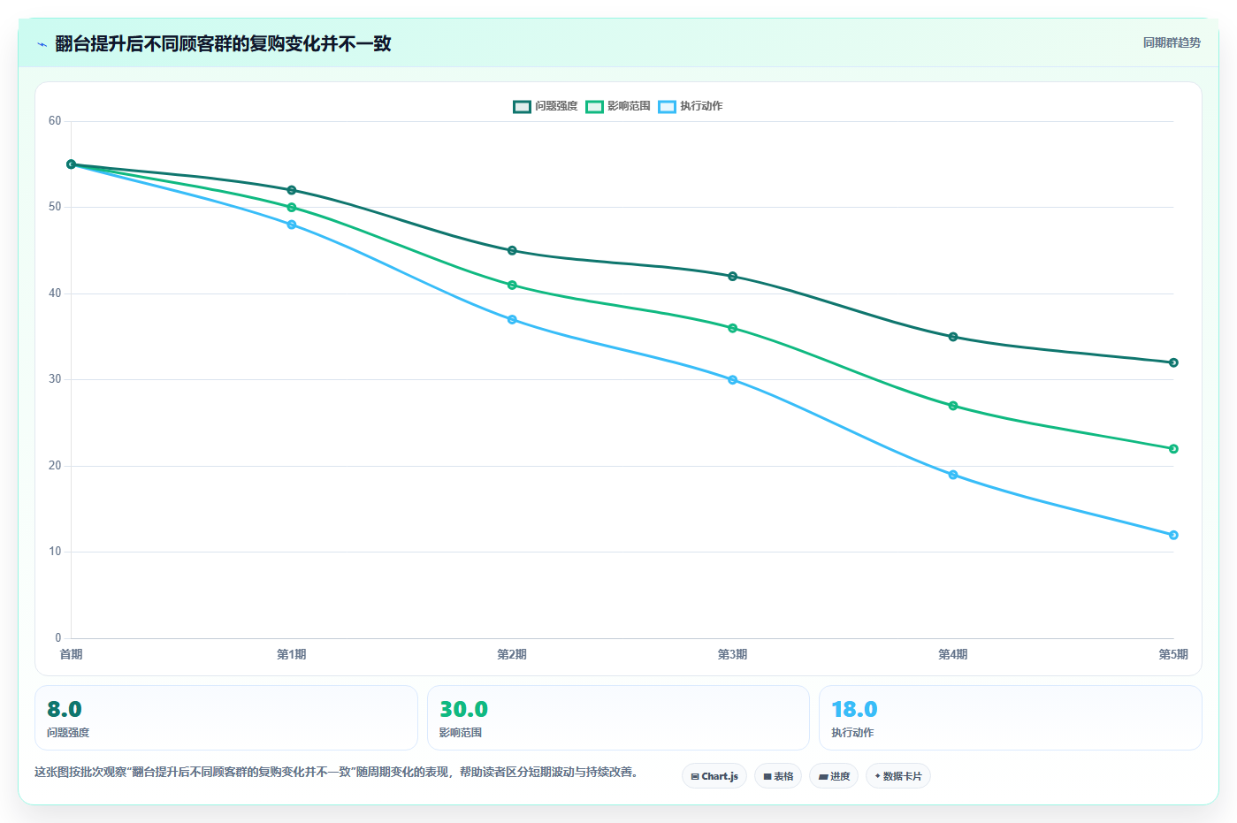This screenshot has height=823, width=1237.
Task: Click 执行动作 data point at 第4期
Action: (x=953, y=475)
